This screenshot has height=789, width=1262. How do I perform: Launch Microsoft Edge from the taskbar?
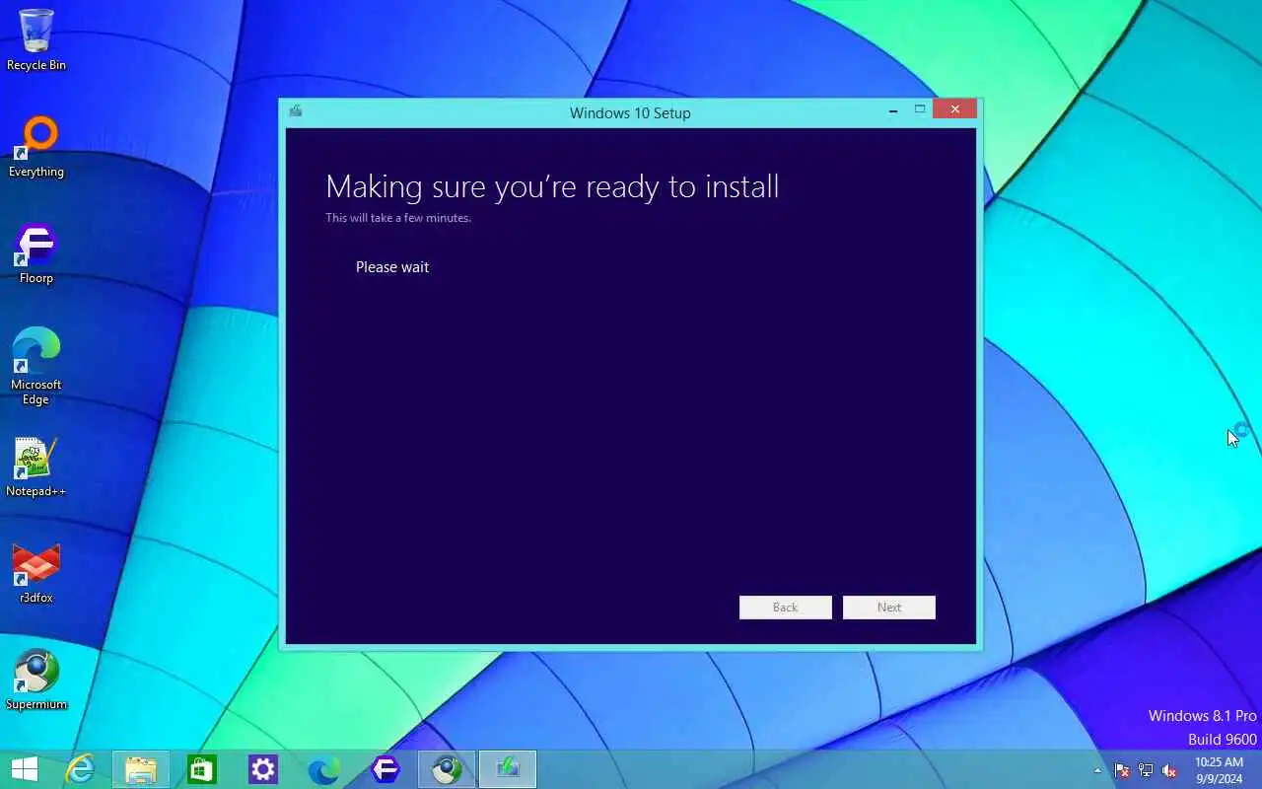(x=324, y=769)
